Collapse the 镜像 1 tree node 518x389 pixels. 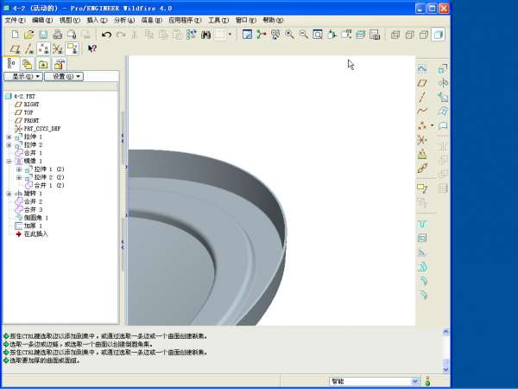coord(9,161)
